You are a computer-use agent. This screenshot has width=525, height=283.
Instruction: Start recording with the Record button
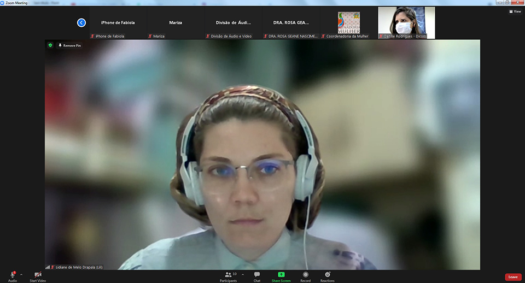(305, 274)
